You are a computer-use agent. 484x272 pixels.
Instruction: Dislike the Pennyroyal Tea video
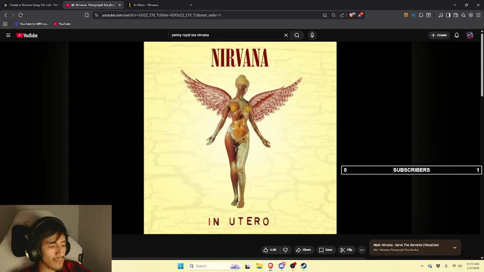point(285,250)
